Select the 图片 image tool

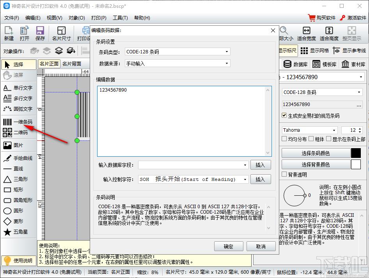19,145
